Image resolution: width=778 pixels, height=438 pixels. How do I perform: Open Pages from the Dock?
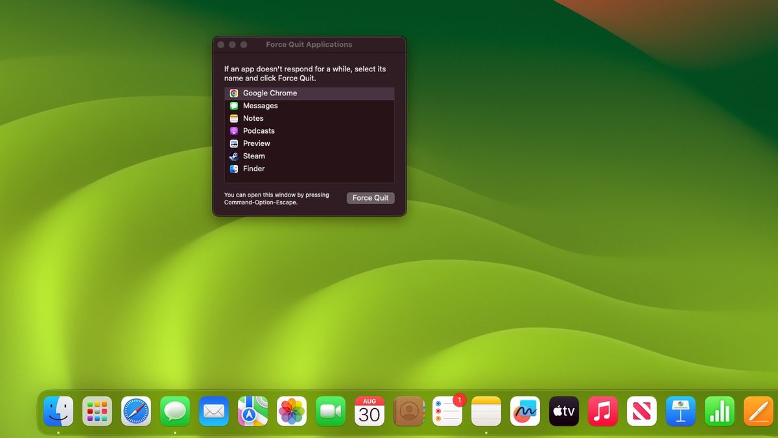pos(759,411)
